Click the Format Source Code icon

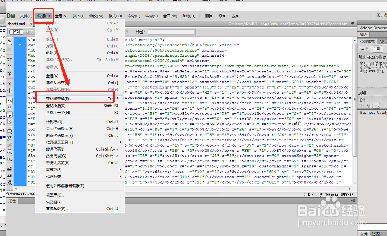click(x=9, y=183)
